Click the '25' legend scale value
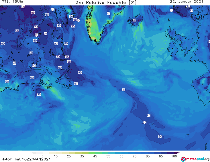The height and width of the screenshot is (162, 210). (69, 156)
